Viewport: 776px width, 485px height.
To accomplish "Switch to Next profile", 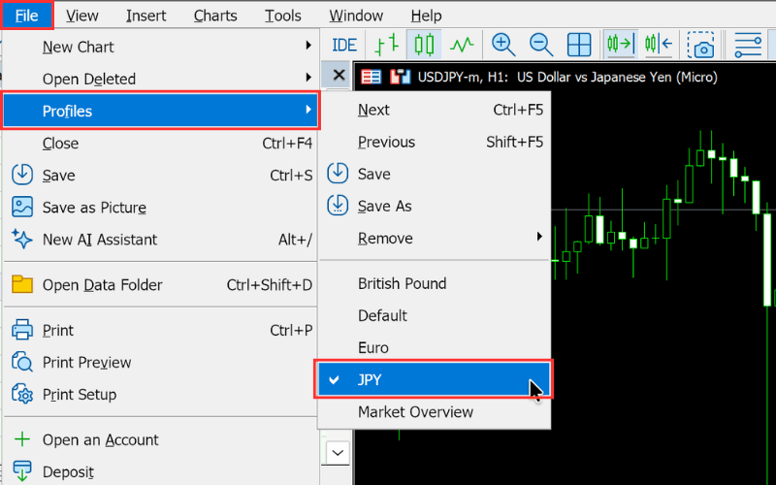I will click(x=434, y=110).
